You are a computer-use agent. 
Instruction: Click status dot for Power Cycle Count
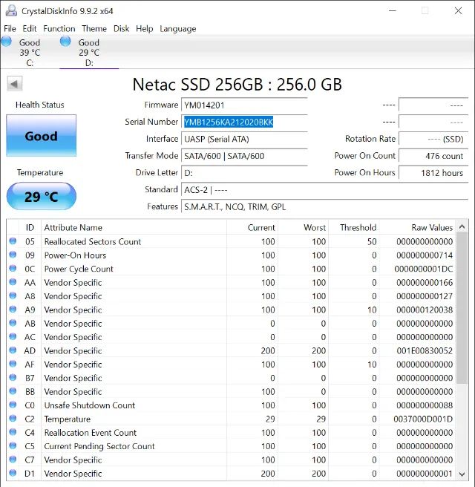coord(13,268)
